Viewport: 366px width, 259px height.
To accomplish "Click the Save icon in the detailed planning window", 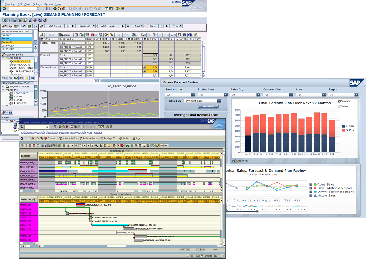I will 55,127.
